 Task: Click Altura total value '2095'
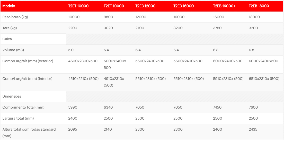coord(73,129)
